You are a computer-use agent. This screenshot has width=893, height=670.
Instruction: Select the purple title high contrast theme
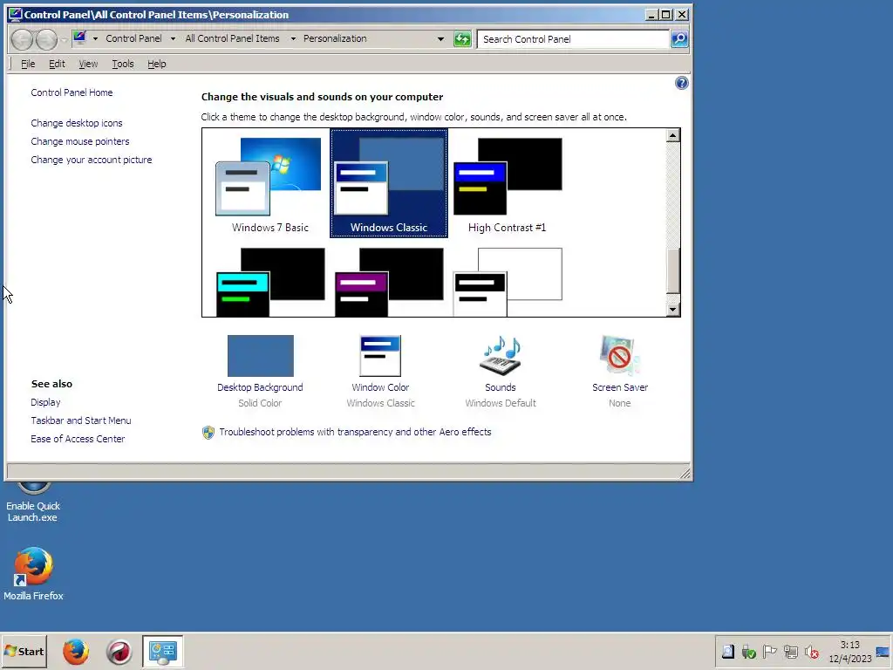389,282
